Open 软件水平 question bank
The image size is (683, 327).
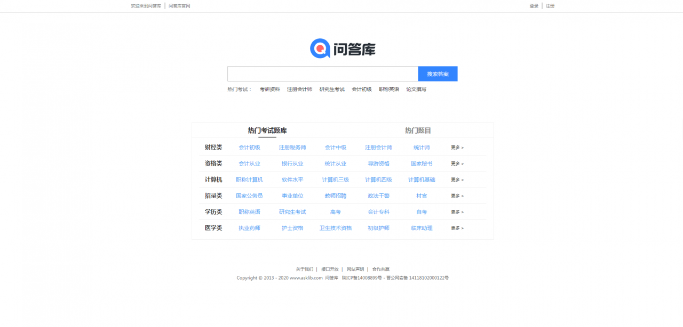click(x=292, y=179)
